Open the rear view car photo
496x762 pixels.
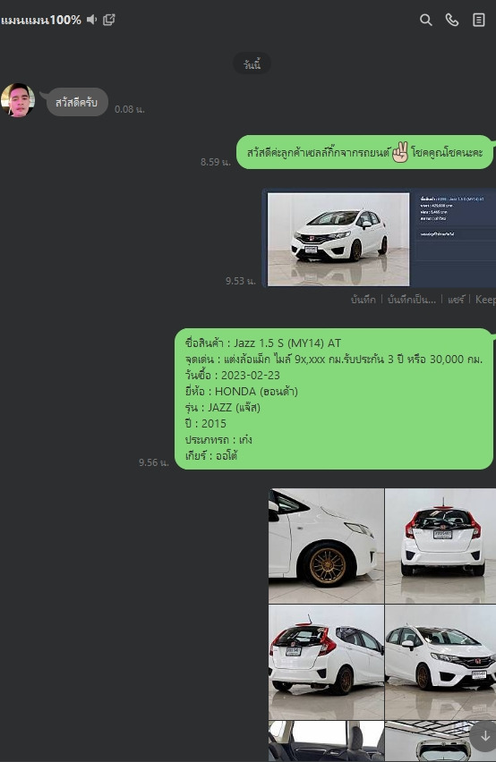pyautogui.click(x=440, y=546)
